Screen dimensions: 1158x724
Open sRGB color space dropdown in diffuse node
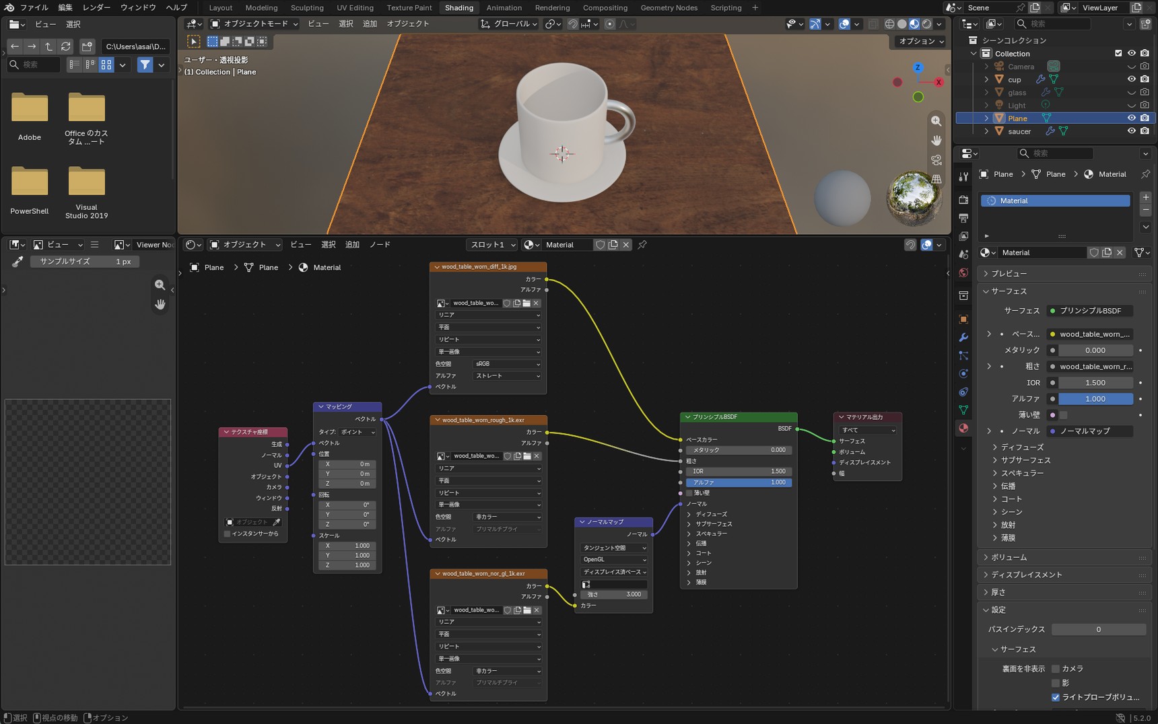(507, 364)
